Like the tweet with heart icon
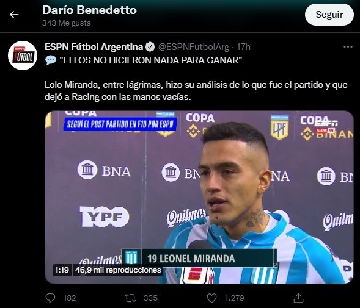This screenshot has height=308, width=360. [x=211, y=298]
